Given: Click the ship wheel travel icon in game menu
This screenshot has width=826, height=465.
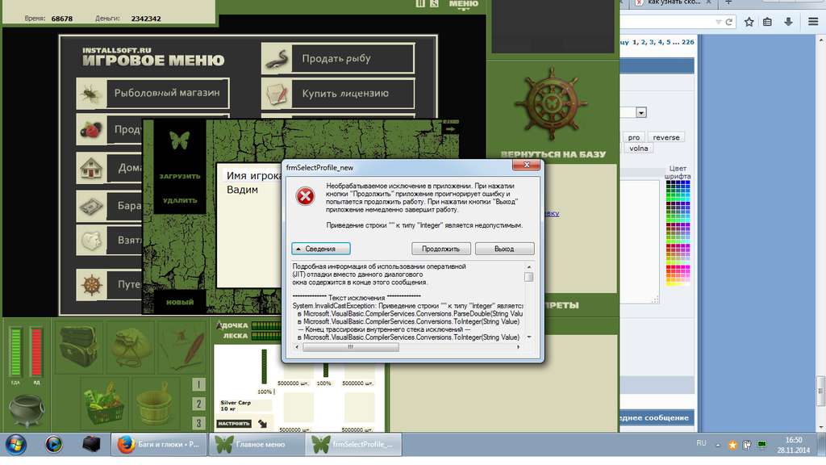Looking at the screenshot, I should pos(91,285).
